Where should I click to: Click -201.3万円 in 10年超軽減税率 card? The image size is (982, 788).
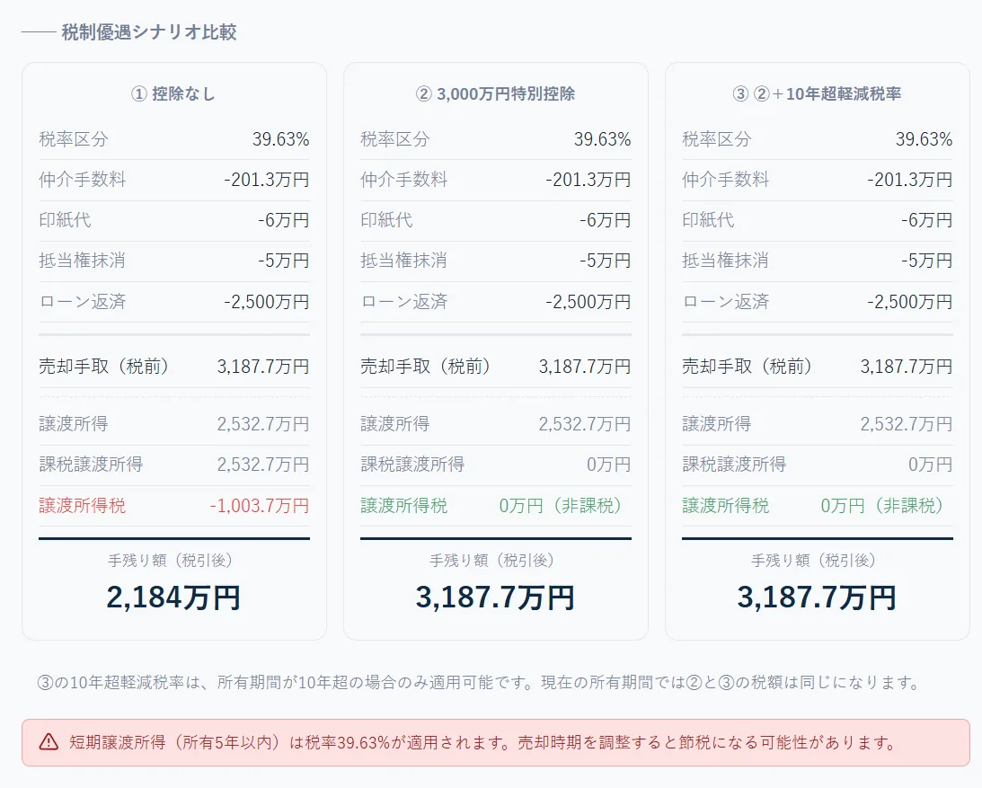910,180
